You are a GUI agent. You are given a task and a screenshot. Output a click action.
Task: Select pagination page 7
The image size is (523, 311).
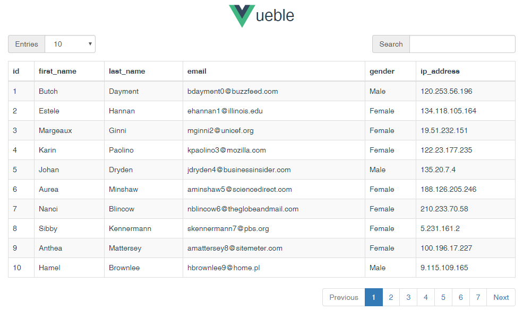478,297
